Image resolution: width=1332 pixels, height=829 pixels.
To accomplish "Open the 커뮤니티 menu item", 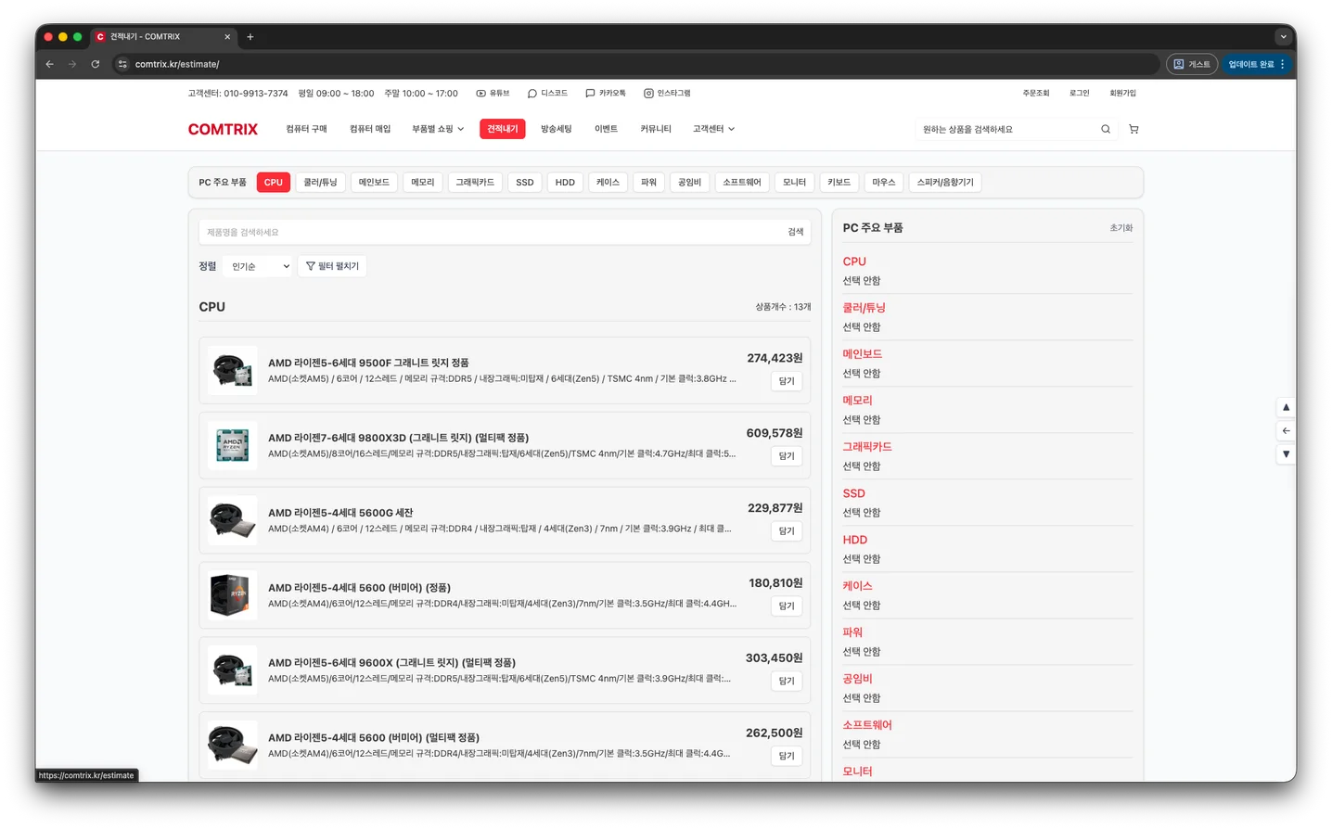I will [x=656, y=129].
